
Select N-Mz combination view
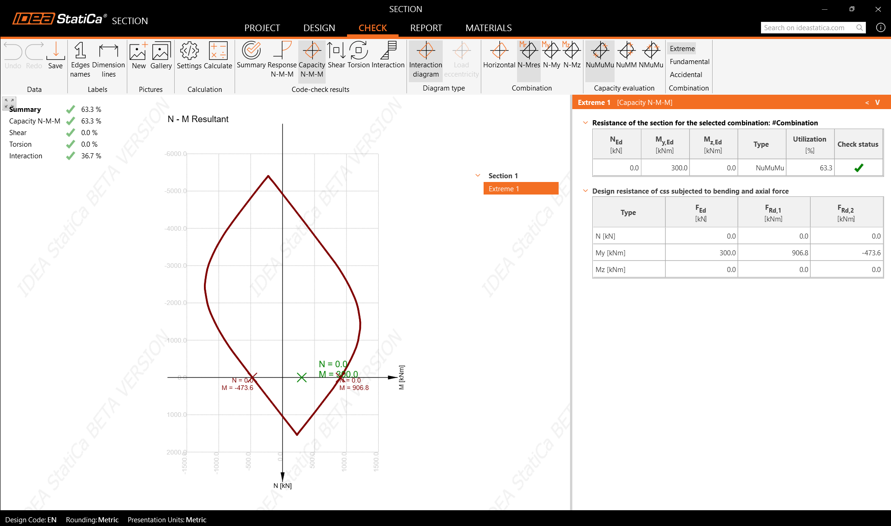[x=572, y=56]
